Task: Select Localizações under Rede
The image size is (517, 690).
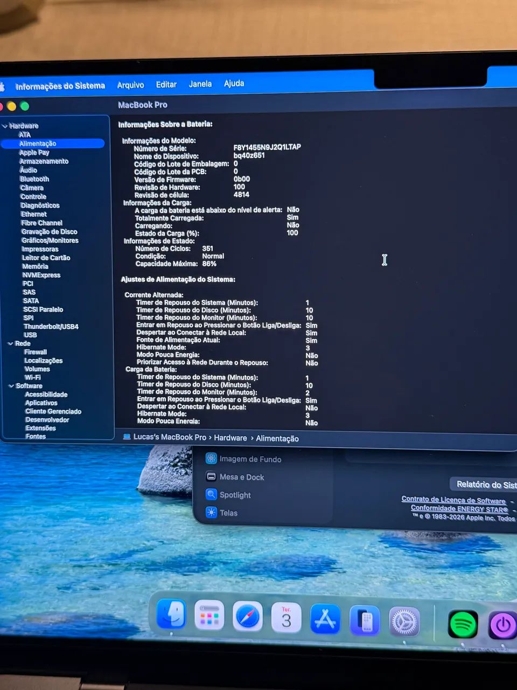Action: pyautogui.click(x=44, y=361)
